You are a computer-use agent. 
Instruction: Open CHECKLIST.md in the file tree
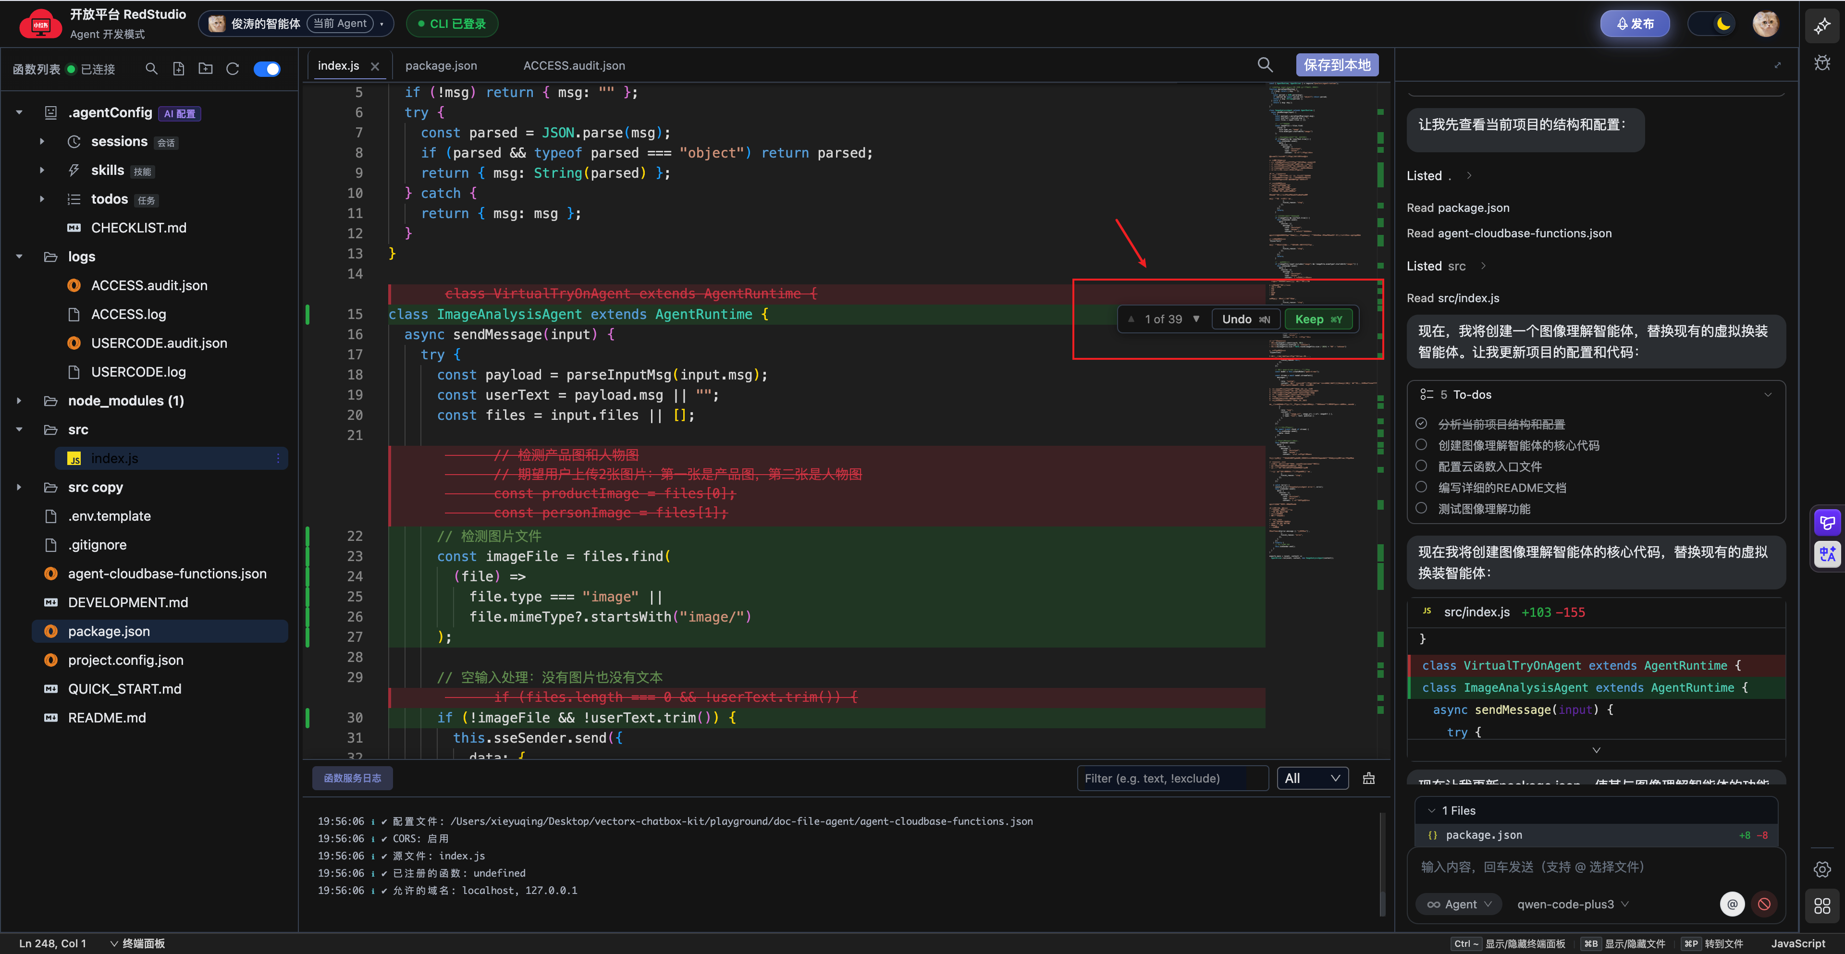click(138, 228)
